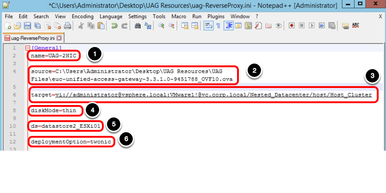
Task: Open the Tools menu
Action: click(x=159, y=17)
